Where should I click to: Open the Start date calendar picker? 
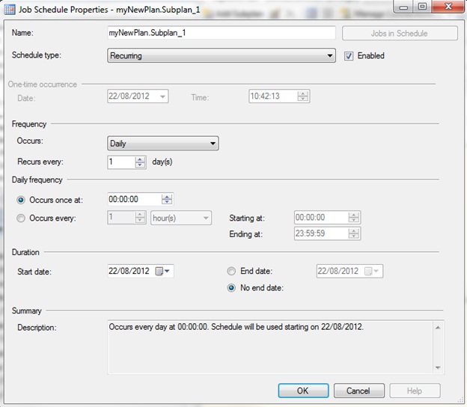pos(162,271)
